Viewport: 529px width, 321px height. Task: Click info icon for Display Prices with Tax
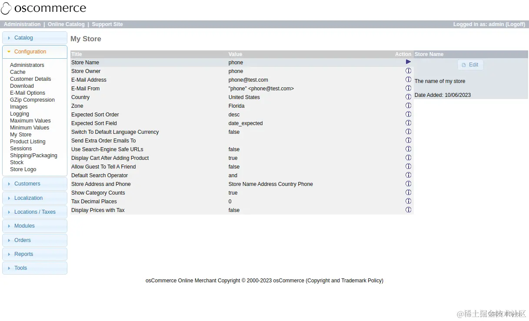pos(408,210)
